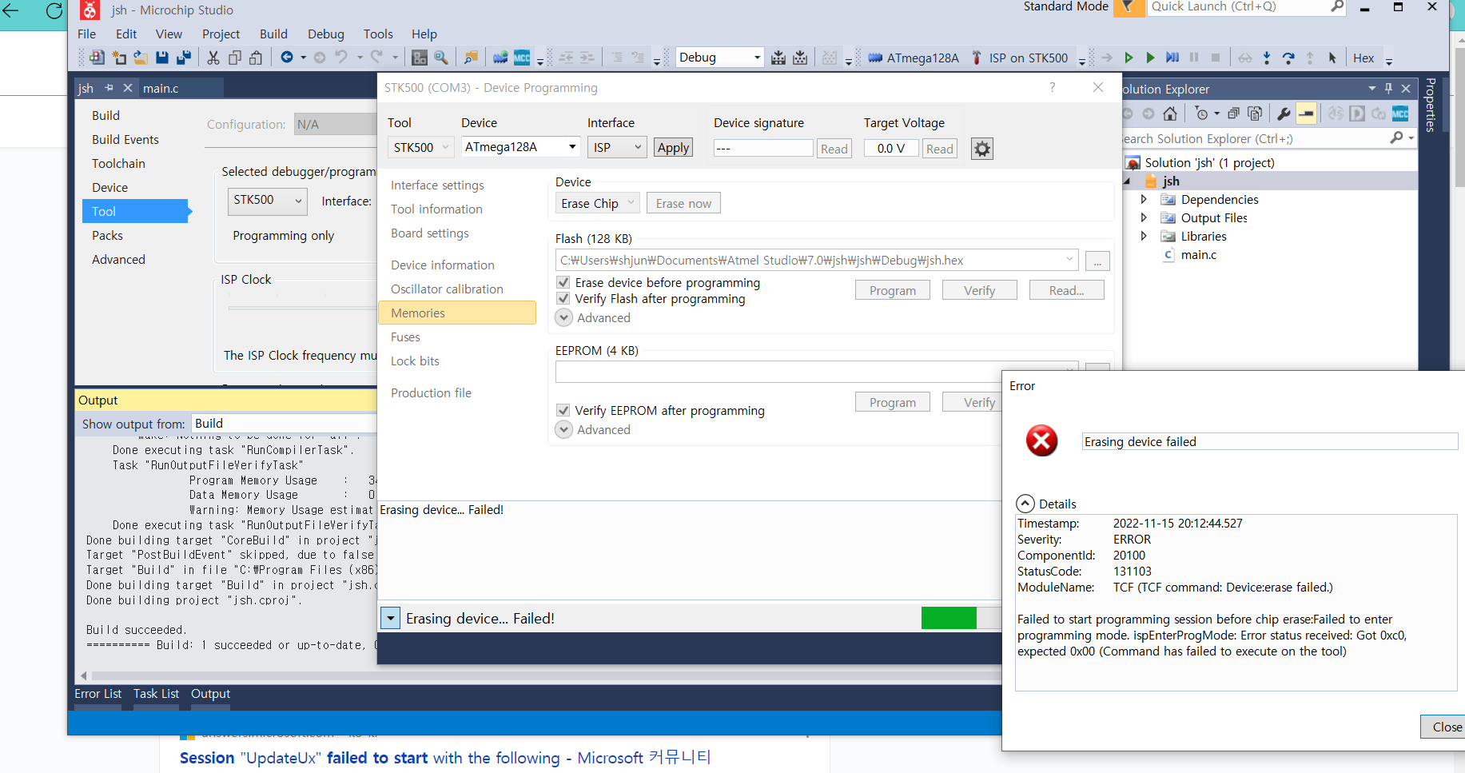Click the green progress bar in status area
This screenshot has height=773, width=1465.
[x=949, y=618]
